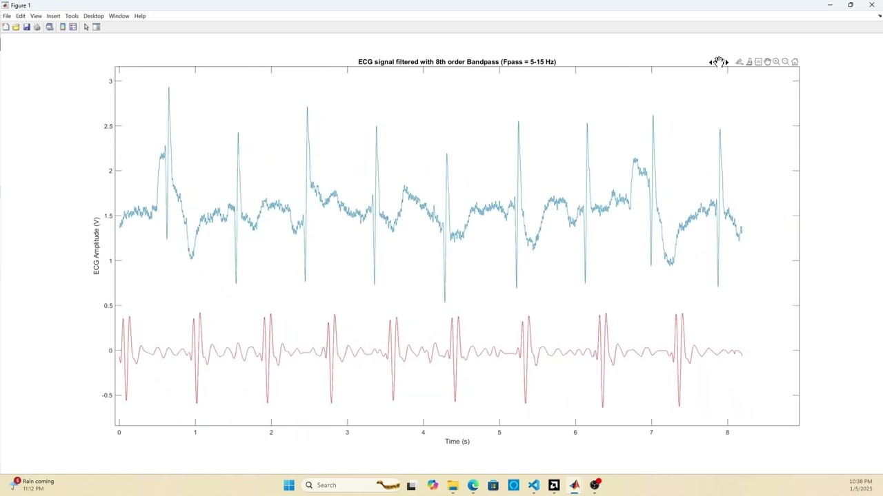
Task: Toggle the Edit Plot arrow tool
Action: [86, 27]
